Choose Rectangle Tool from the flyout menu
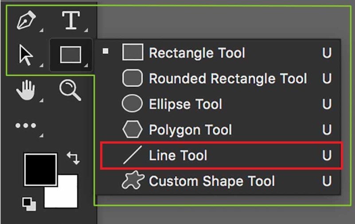The image size is (355, 224). pyautogui.click(x=197, y=53)
